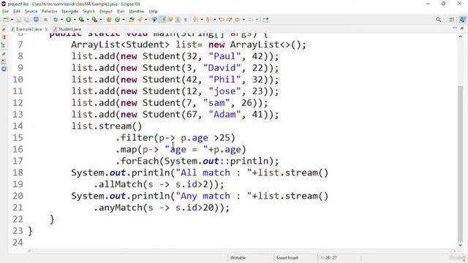Open the File menu
This screenshot has width=468, height=263.
(x=5, y=11)
